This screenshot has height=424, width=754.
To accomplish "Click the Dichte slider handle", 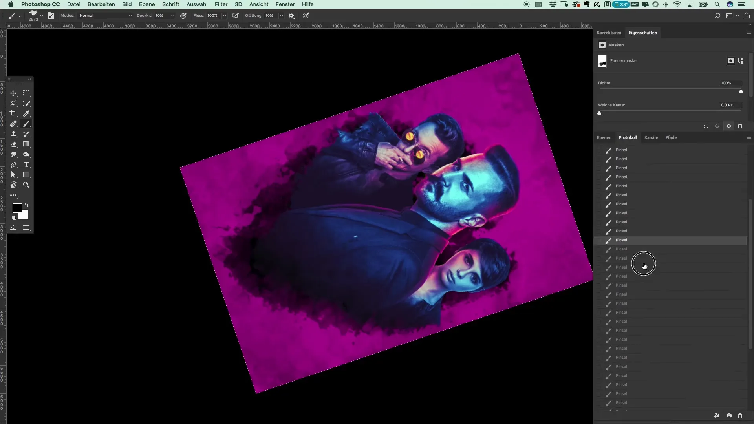I will pyautogui.click(x=741, y=91).
